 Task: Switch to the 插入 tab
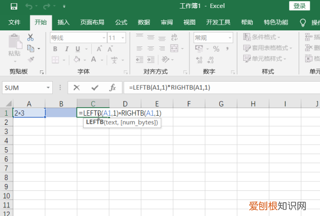tap(63, 22)
